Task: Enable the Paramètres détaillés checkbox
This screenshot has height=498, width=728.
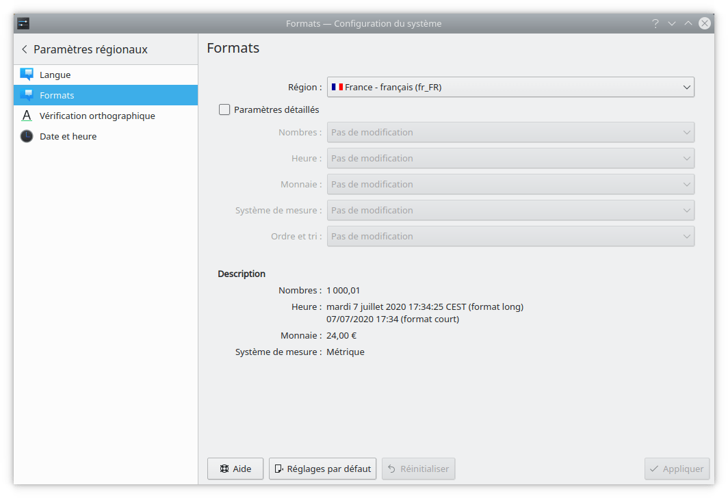Action: tap(224, 109)
